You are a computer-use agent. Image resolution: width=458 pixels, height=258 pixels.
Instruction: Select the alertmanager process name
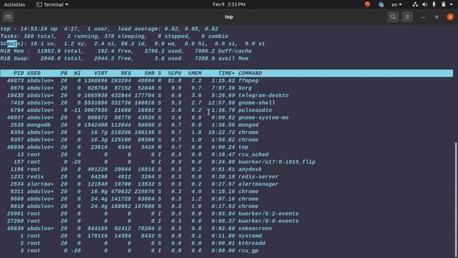(x=258, y=184)
